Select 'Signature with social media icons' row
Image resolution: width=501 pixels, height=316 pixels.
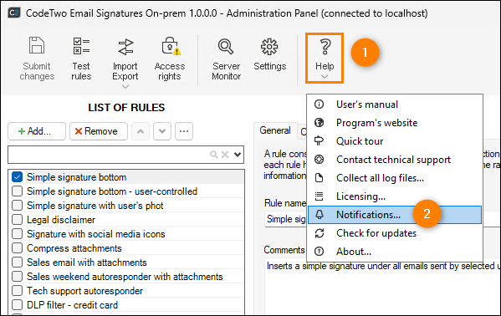click(x=127, y=233)
